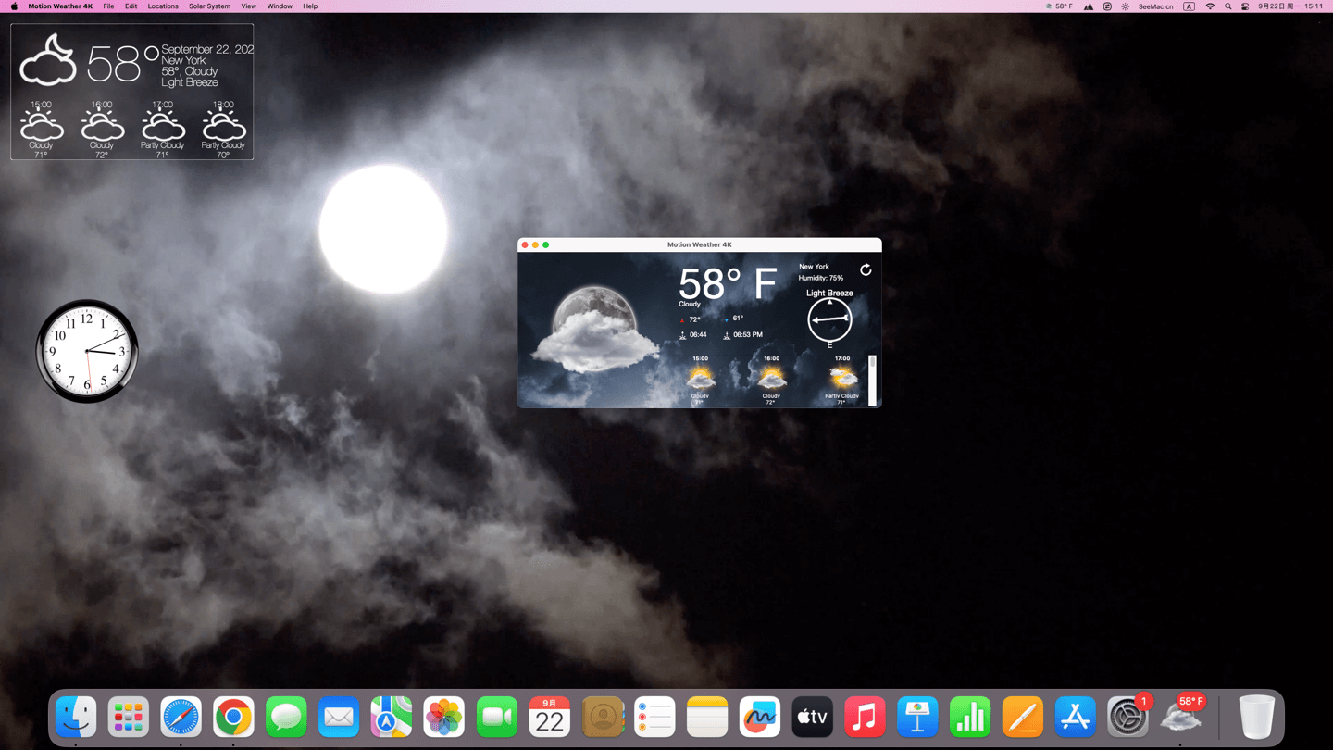The image size is (1333, 750).
Task: Click the sunrise 06:44 icon
Action: [x=682, y=335]
